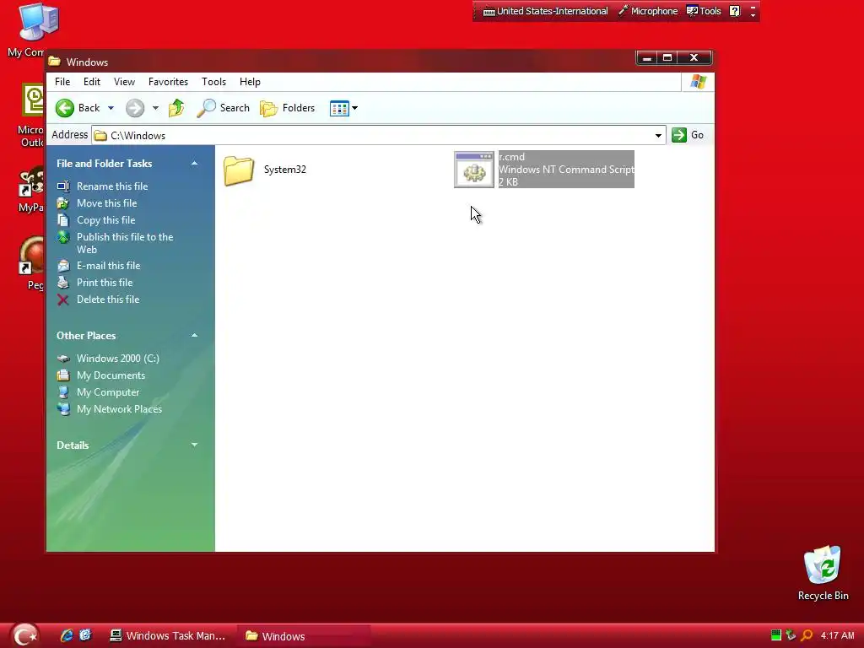Image resolution: width=864 pixels, height=648 pixels.
Task: Select the System32 folder name text
Action: [285, 170]
